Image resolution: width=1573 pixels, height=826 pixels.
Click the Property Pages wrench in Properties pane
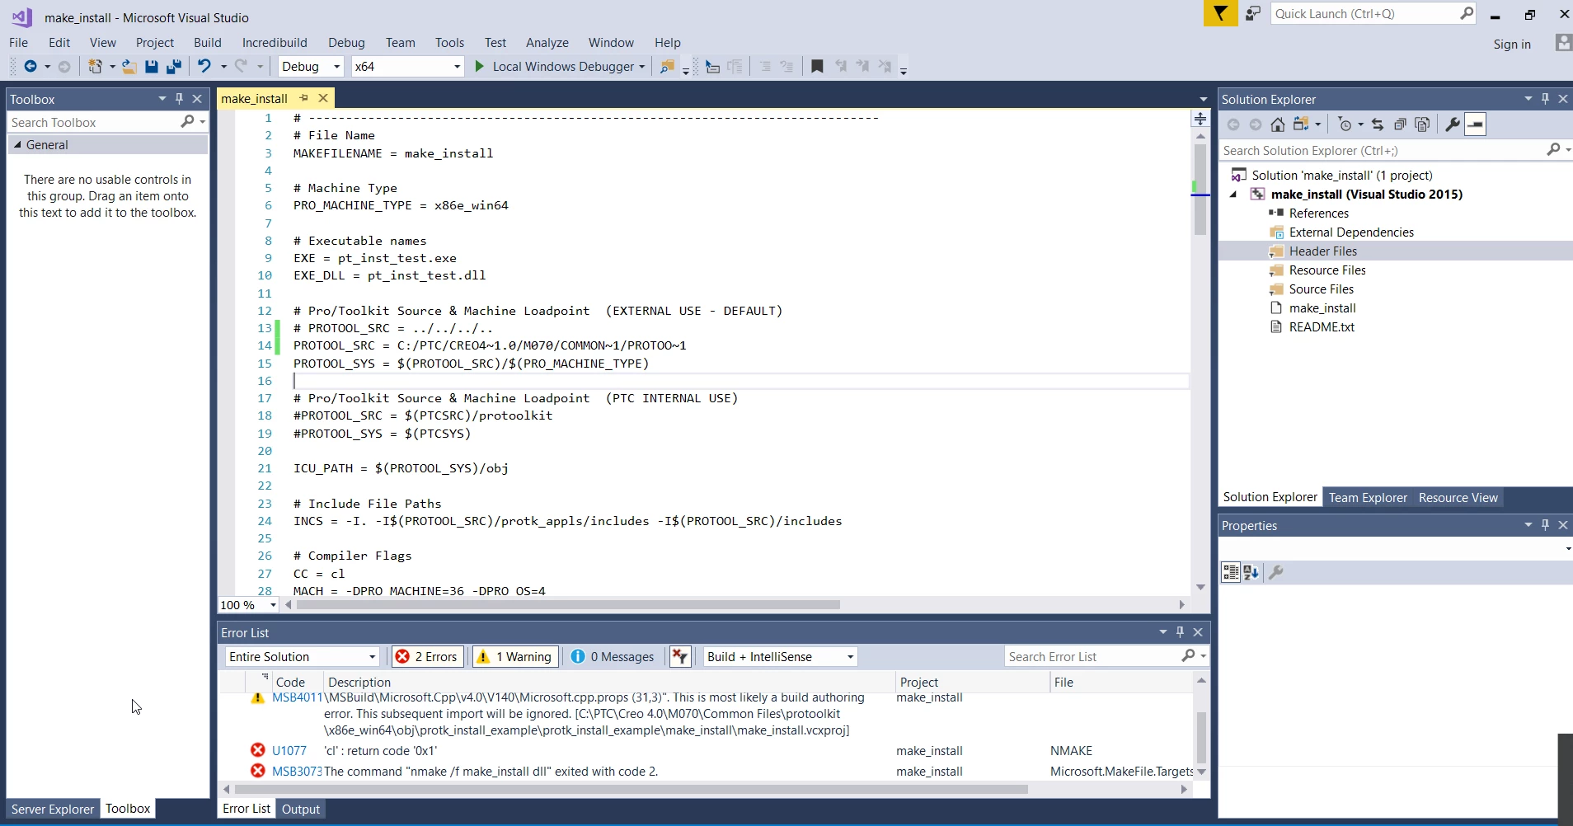click(1276, 572)
